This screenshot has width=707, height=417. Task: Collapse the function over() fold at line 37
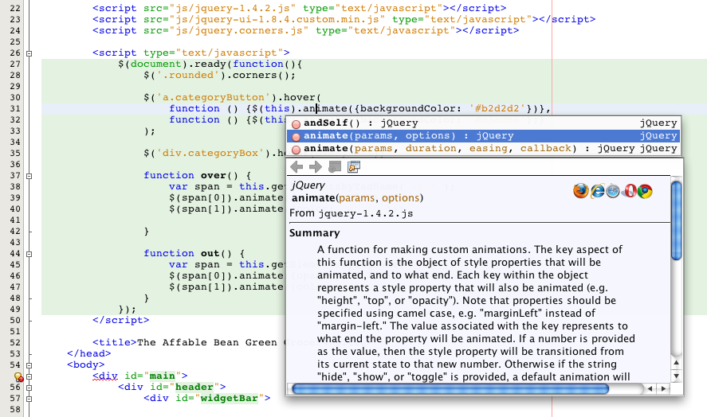click(x=29, y=176)
